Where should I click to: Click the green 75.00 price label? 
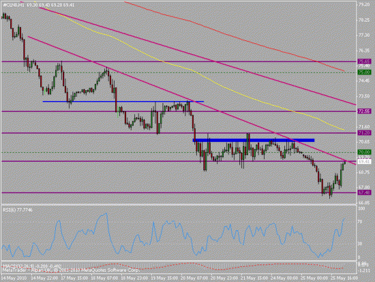click(x=364, y=72)
